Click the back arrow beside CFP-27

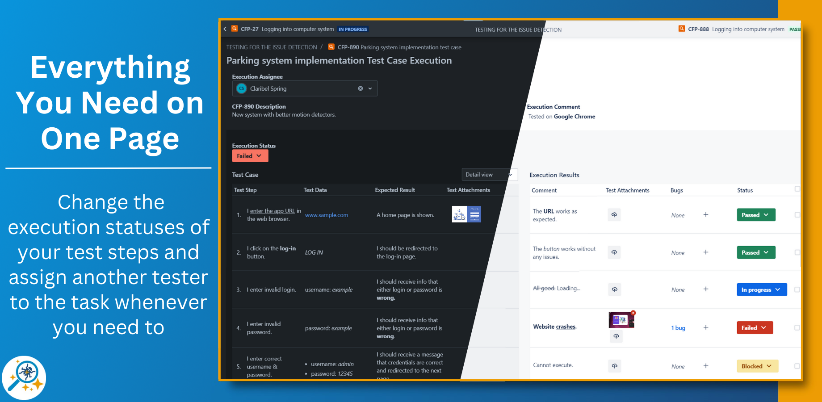225,29
